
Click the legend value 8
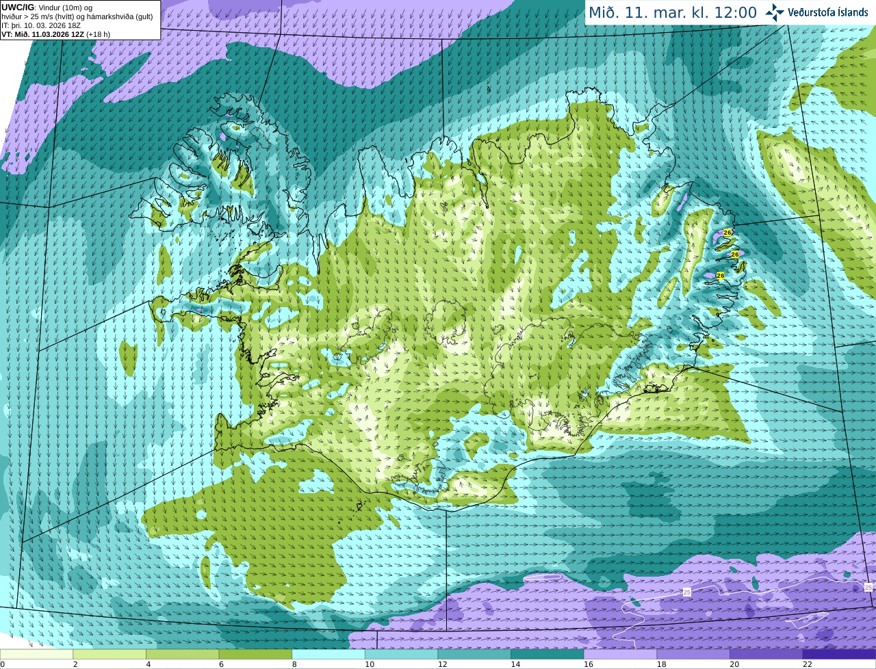(x=294, y=664)
